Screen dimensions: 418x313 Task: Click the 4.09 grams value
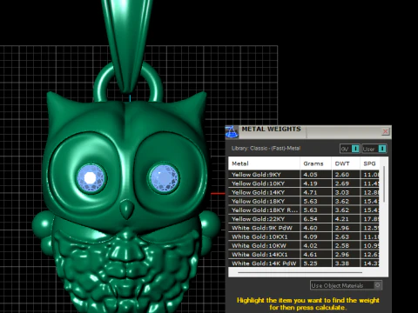point(310,236)
